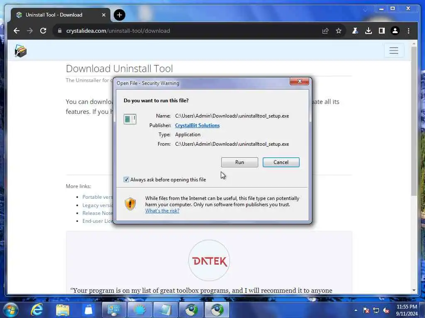Open the Windows Start menu
Image resolution: width=425 pixels, height=318 pixels.
coord(10,310)
